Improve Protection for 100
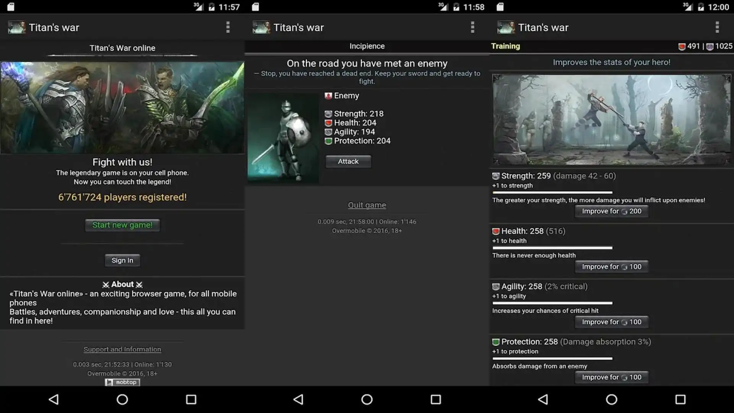 click(612, 377)
